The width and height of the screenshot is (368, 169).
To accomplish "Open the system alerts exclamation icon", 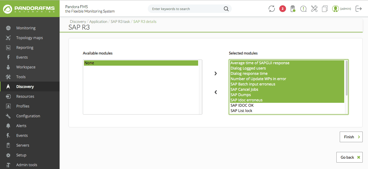I will click(x=303, y=9).
